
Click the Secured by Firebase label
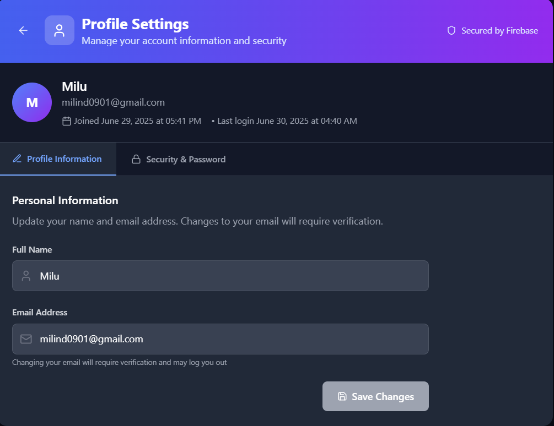click(x=499, y=31)
